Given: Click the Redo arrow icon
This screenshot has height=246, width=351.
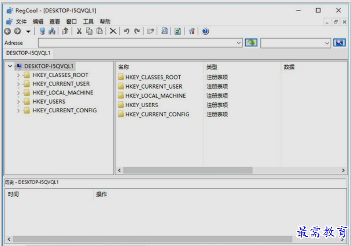Looking at the screenshot, I should [137, 31].
